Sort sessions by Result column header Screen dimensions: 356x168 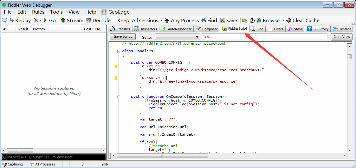pos(23,29)
